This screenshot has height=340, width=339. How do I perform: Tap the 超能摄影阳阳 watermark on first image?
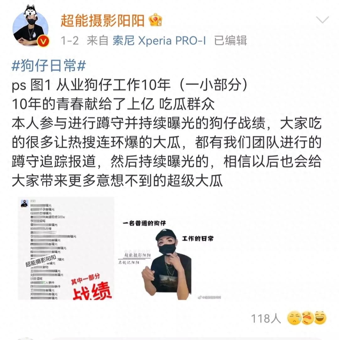(41, 261)
